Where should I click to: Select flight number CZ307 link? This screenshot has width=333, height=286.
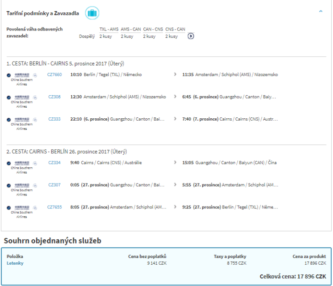click(x=54, y=185)
